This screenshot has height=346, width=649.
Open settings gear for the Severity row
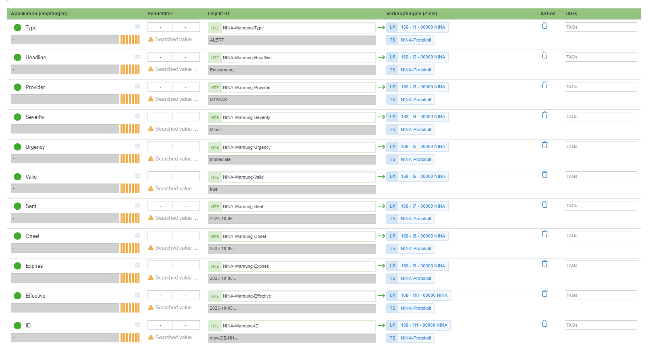point(137,116)
